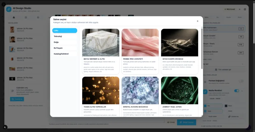Viewport: 255px width, 132px height.
Task: Pick the dark brand color swatch
Action: [x=226, y=106]
